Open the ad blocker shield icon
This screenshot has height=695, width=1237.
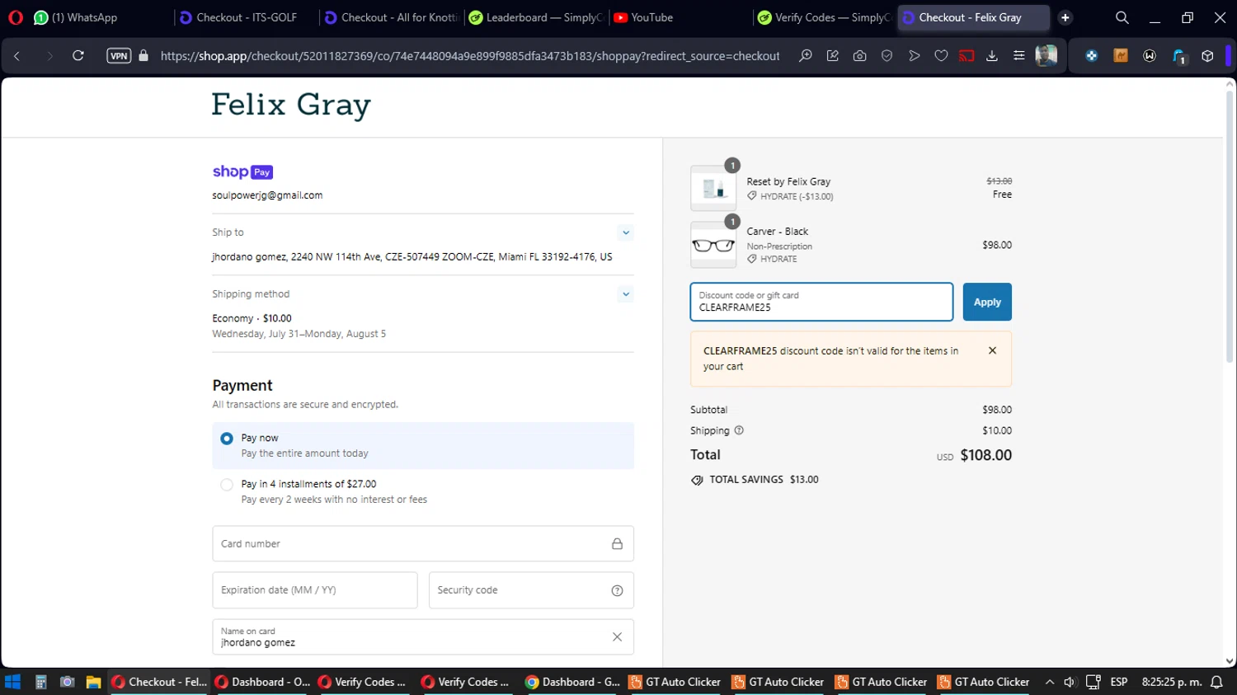pos(887,56)
